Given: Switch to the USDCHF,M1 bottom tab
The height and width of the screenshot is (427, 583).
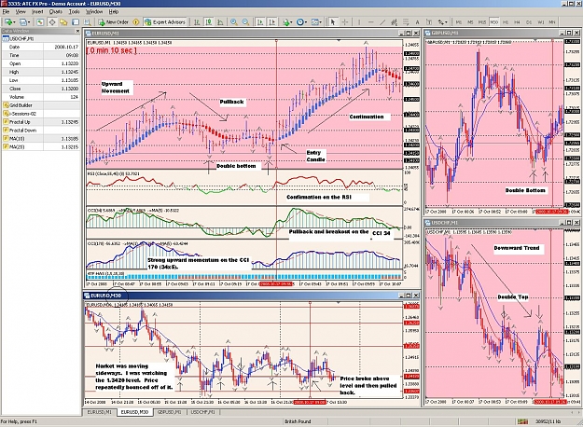Looking at the screenshot, I should 202,412.
